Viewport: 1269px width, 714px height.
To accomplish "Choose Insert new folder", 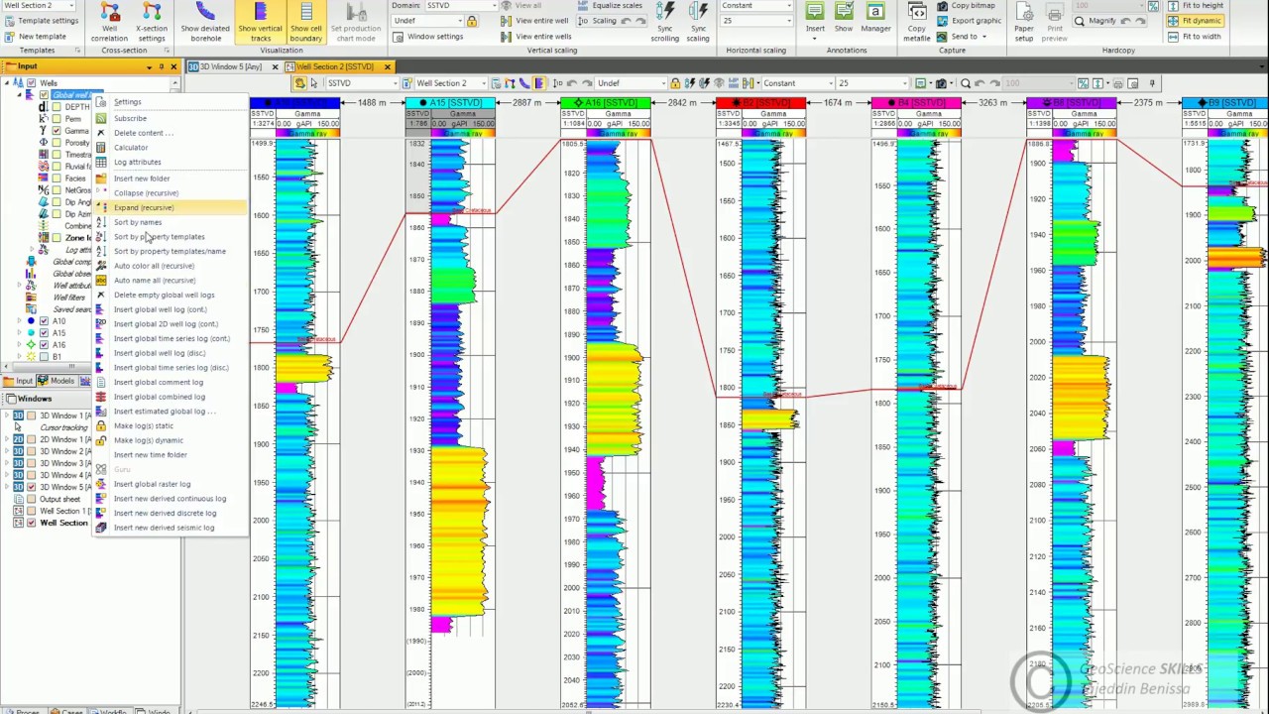I will [141, 178].
